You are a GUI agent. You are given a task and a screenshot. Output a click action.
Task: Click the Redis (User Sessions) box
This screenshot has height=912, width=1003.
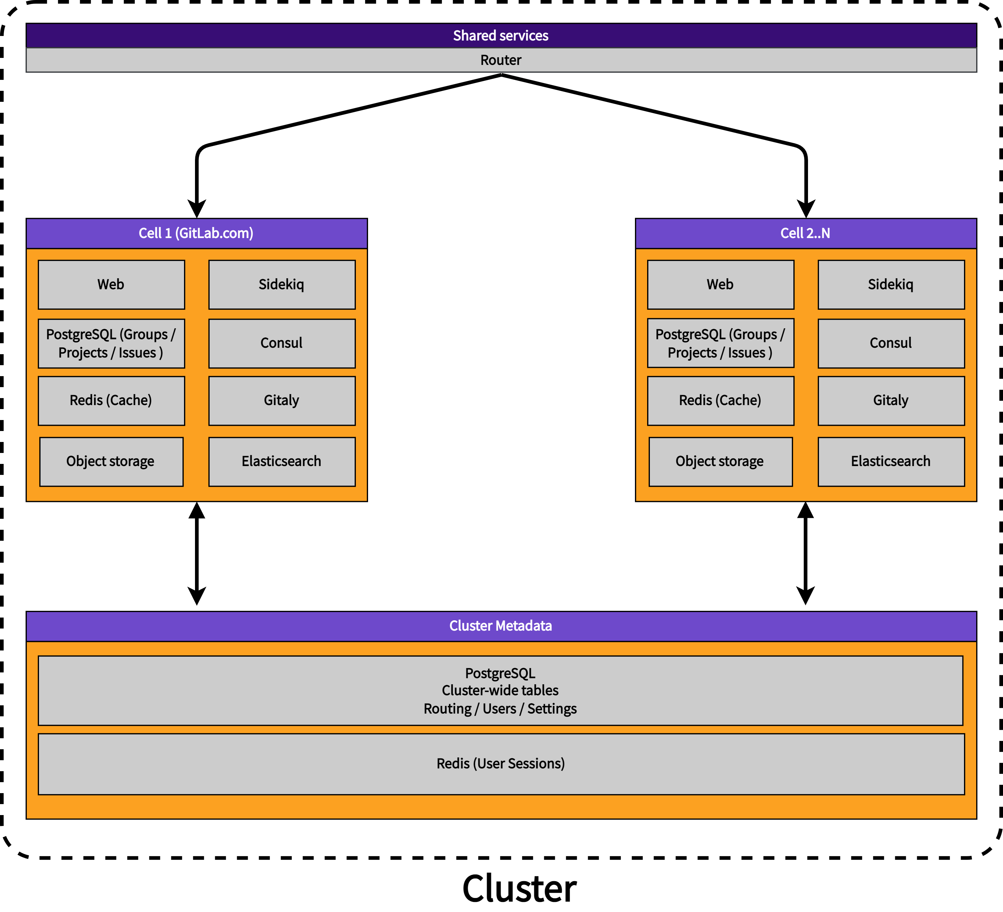click(501, 764)
